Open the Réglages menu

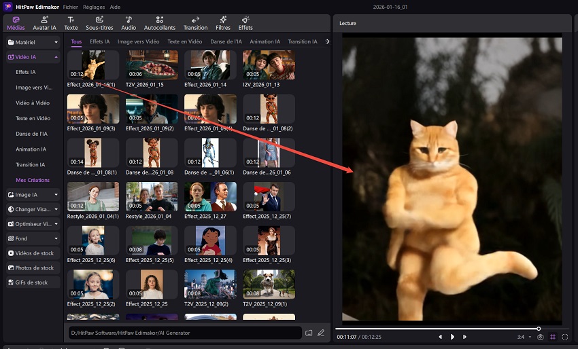pyautogui.click(x=94, y=7)
